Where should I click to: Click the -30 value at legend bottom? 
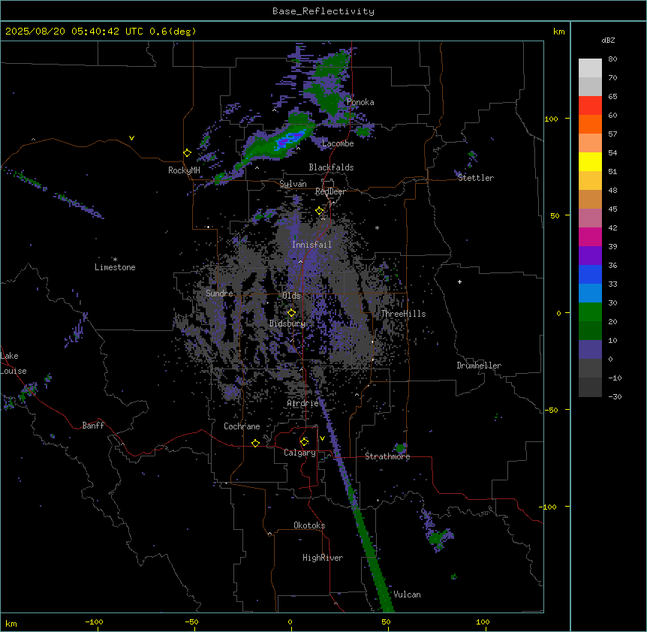tap(615, 396)
